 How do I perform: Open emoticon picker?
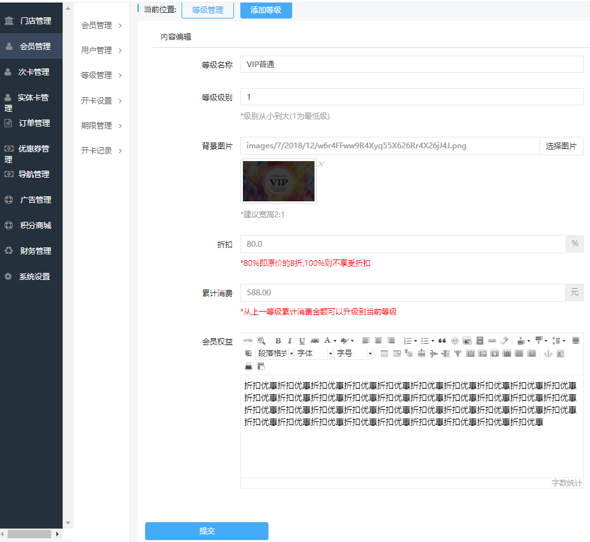point(455,341)
